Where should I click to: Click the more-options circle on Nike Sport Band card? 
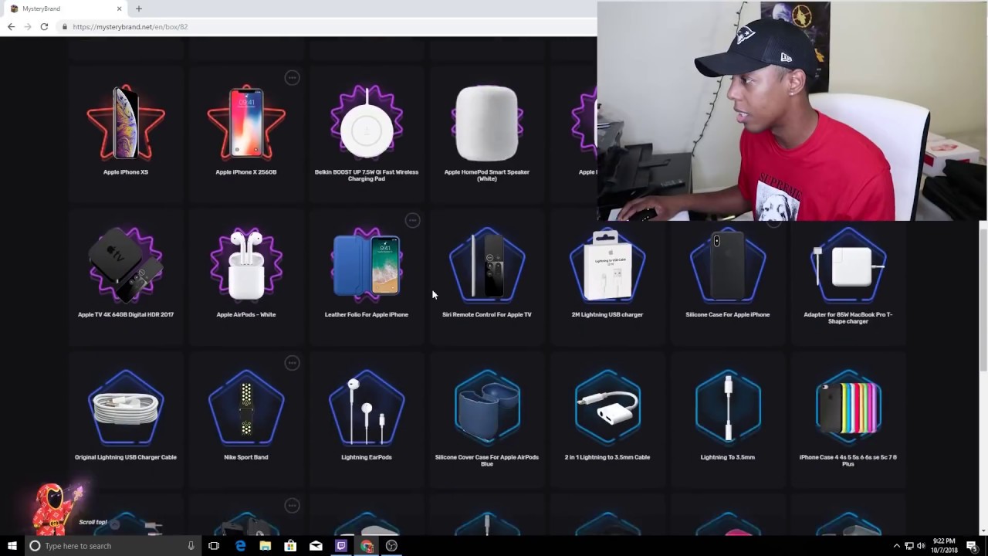pos(292,363)
